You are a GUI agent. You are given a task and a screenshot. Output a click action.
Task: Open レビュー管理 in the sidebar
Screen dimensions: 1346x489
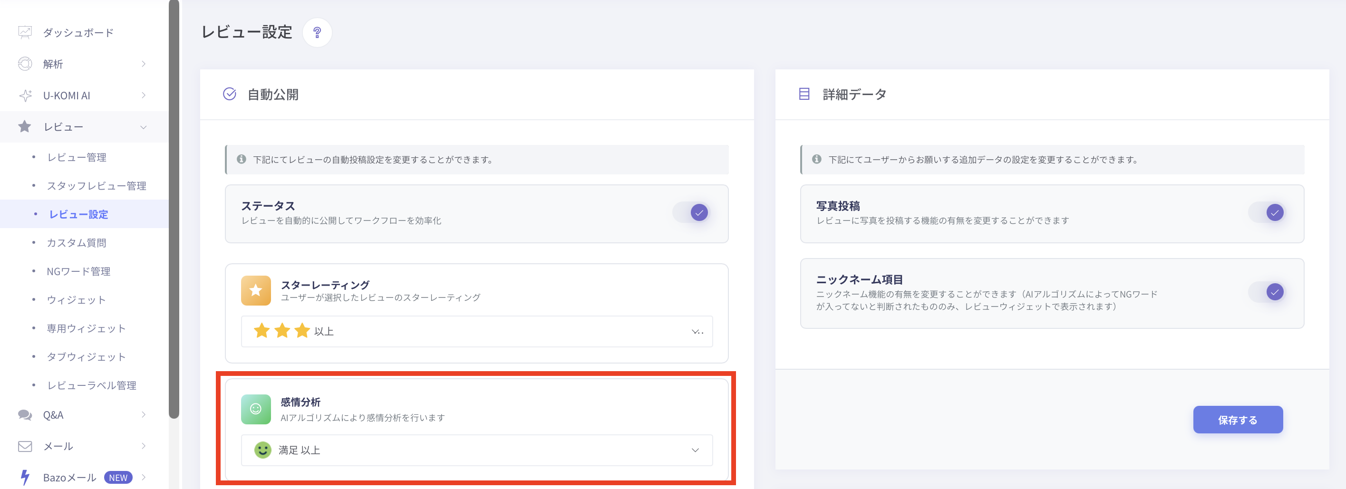point(77,157)
